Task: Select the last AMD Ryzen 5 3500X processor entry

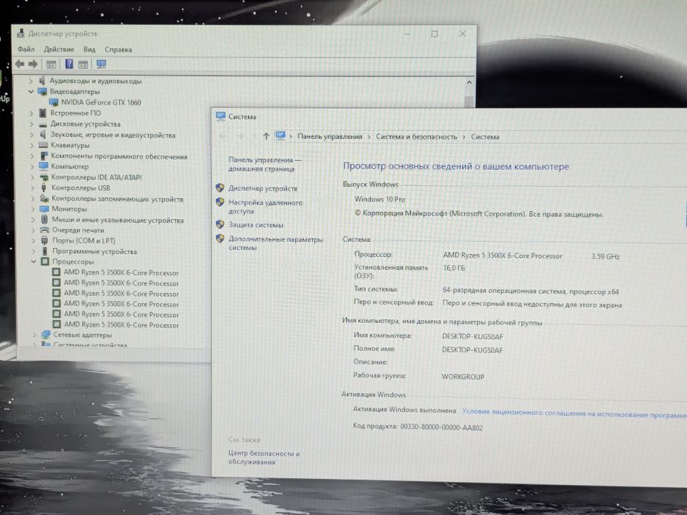Action: coord(121,325)
